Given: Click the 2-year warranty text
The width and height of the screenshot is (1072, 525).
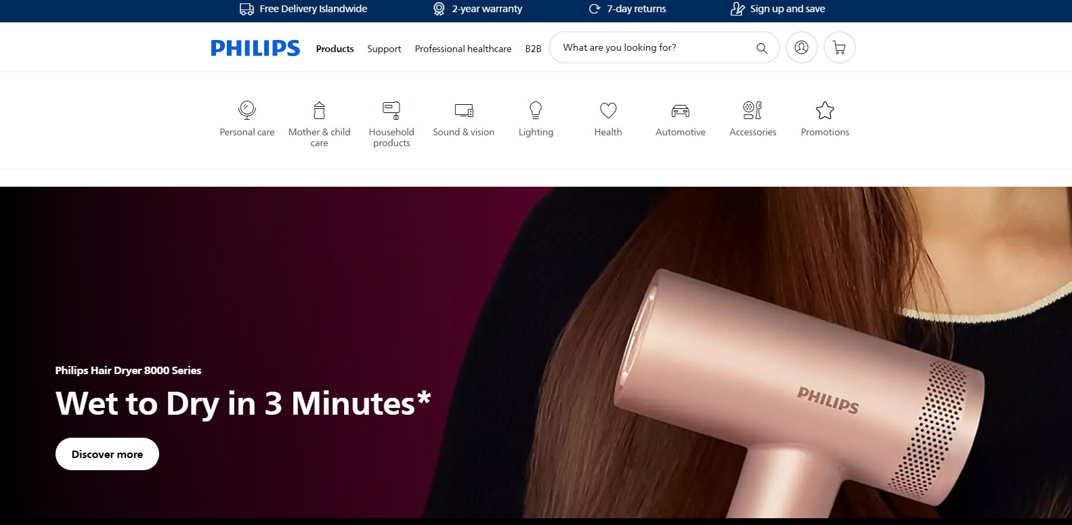Looking at the screenshot, I should [x=487, y=9].
